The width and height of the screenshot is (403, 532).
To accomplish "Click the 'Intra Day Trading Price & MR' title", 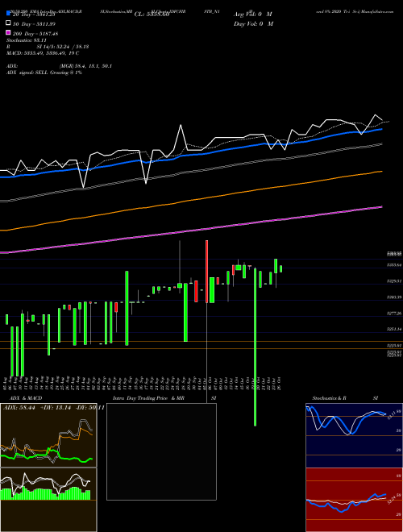I will point(148,398).
